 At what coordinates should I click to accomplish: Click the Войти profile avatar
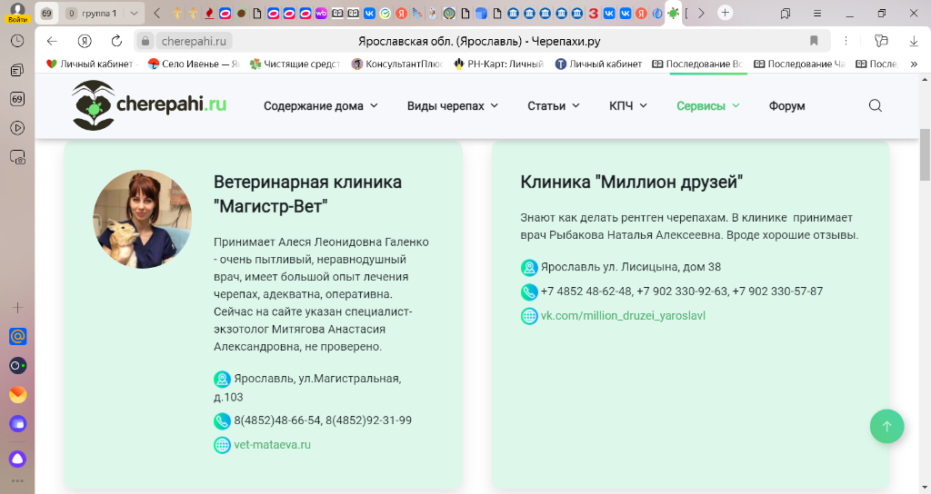coord(17,13)
